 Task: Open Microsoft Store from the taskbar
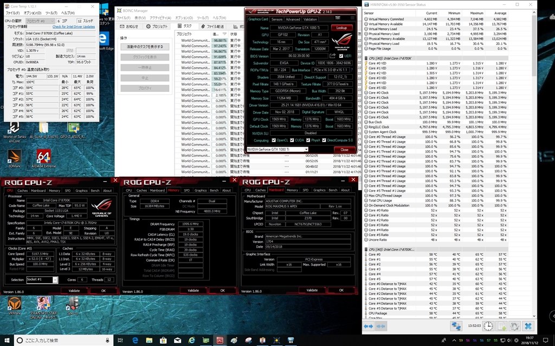(163, 340)
